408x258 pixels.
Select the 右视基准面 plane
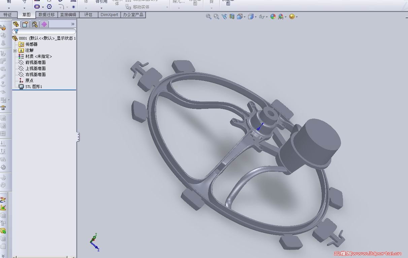[x=32, y=75]
